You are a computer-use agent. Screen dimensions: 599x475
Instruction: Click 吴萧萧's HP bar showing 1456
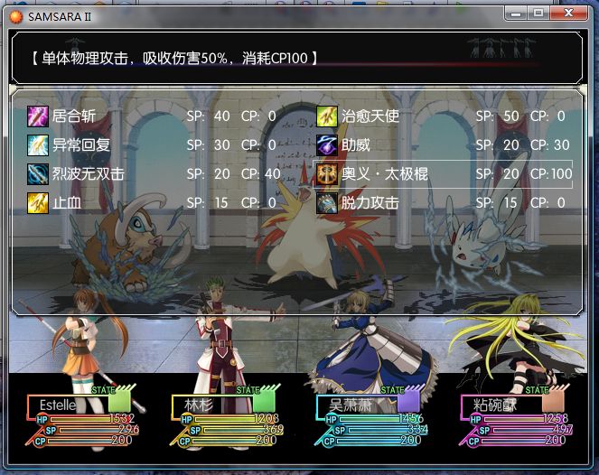point(380,419)
